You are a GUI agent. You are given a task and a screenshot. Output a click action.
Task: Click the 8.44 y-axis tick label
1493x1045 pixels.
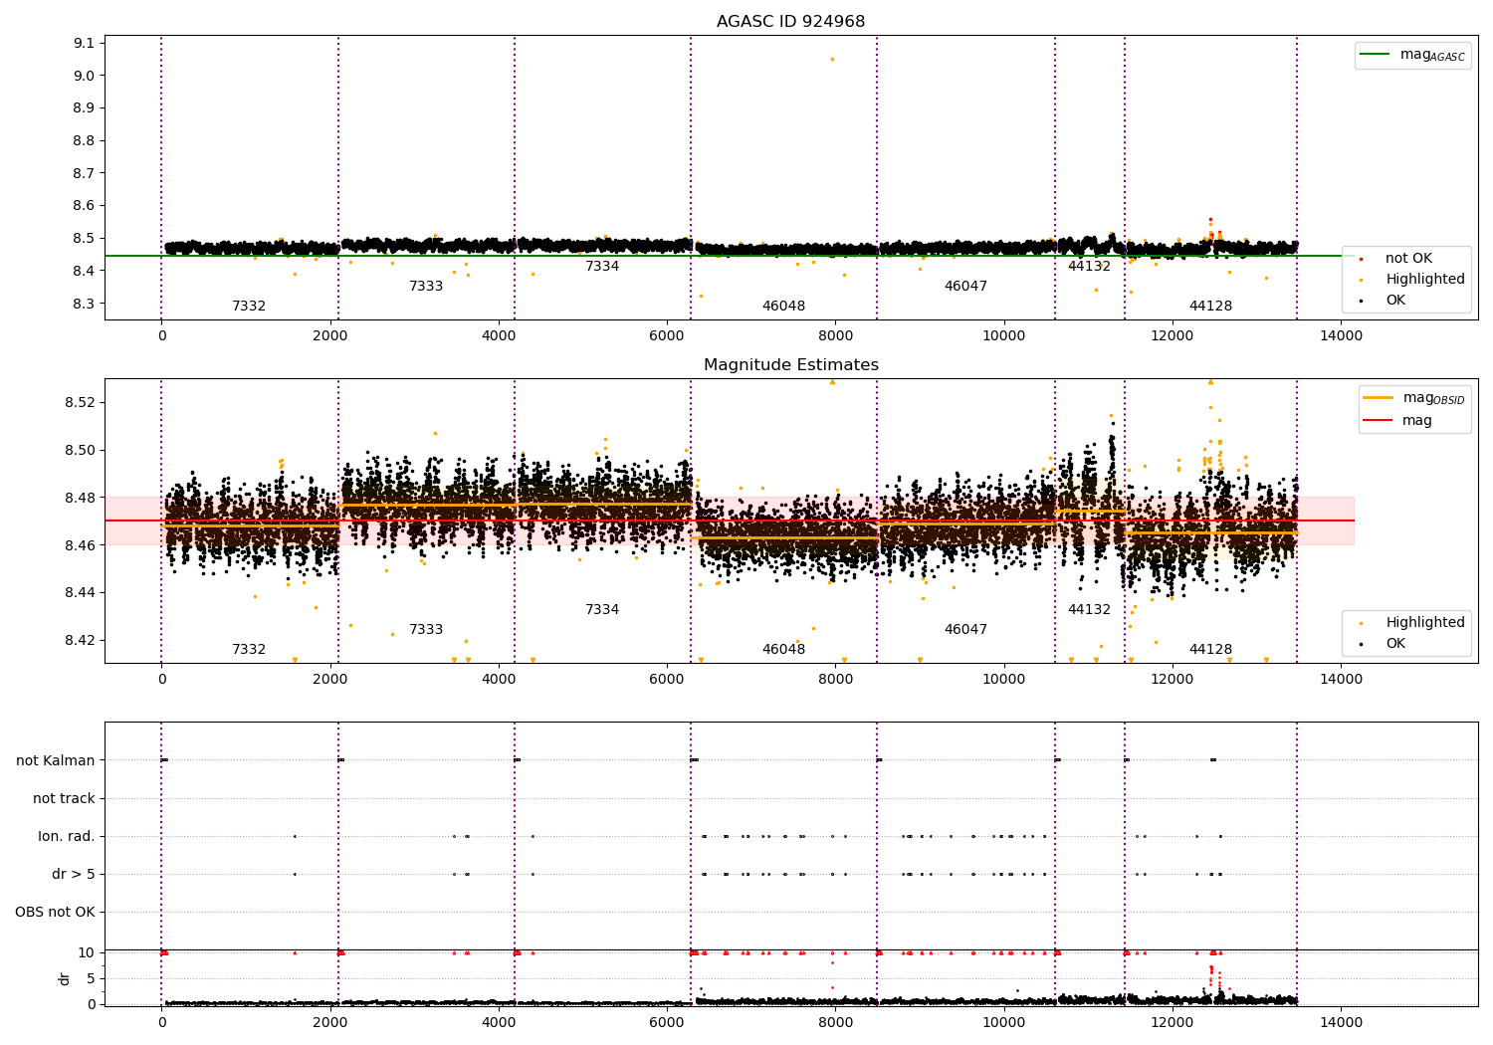point(81,593)
